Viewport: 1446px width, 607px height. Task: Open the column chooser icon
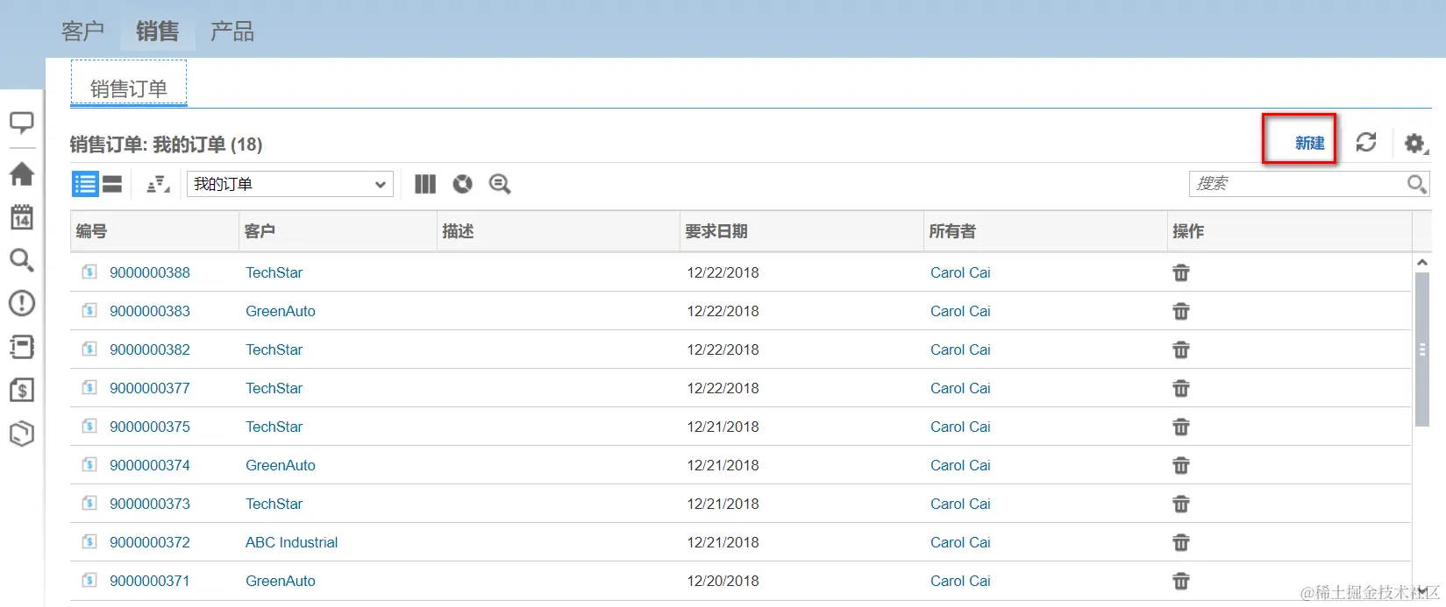[425, 184]
